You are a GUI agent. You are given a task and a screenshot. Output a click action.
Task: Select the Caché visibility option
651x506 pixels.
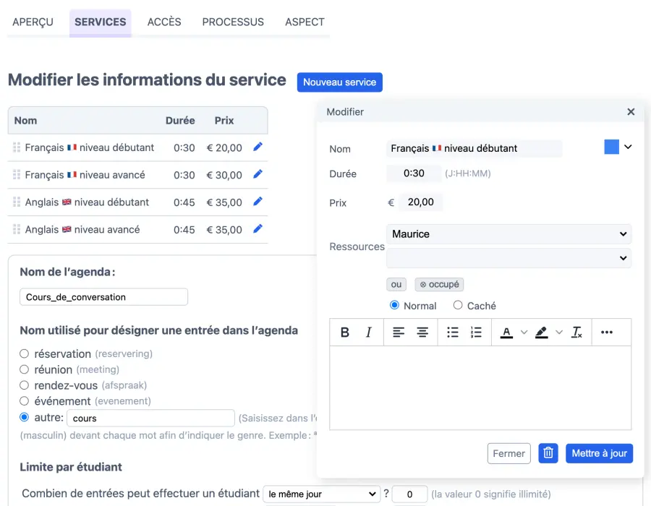click(x=458, y=306)
